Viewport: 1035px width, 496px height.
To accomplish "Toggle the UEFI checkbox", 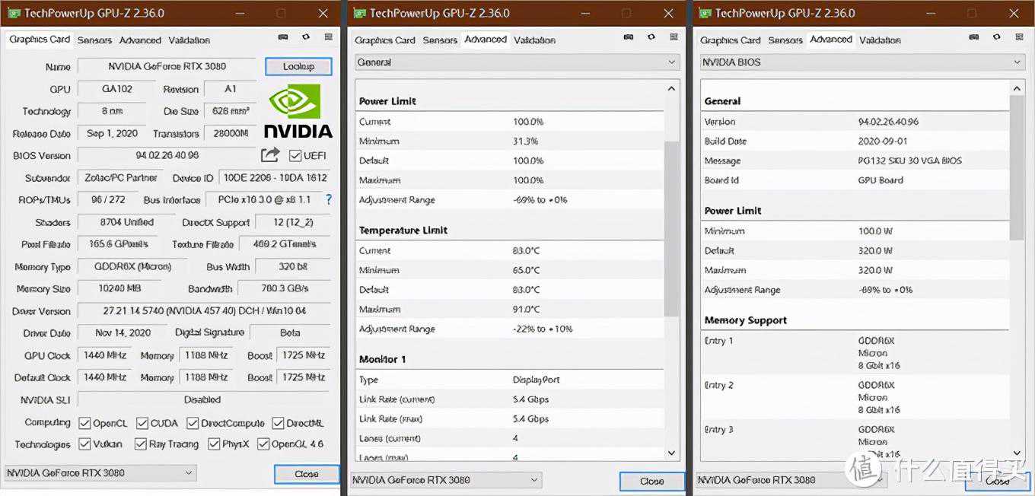I will (x=295, y=155).
